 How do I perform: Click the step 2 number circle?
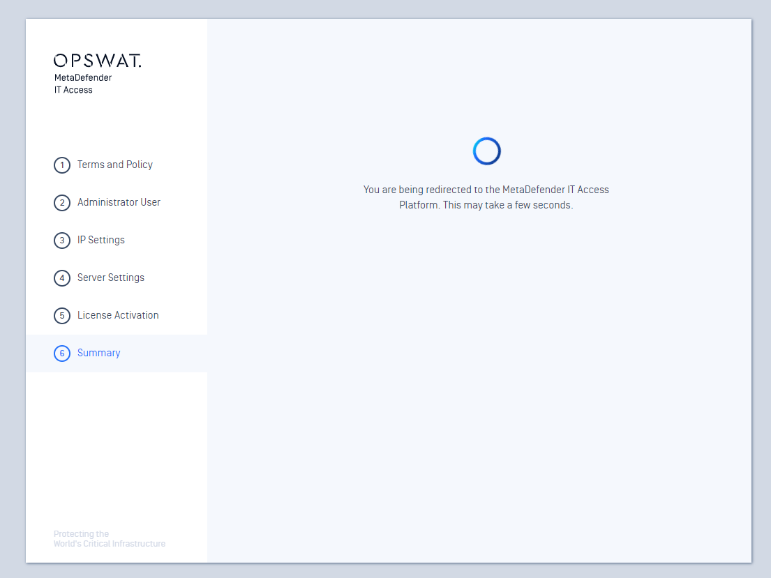[x=62, y=202]
